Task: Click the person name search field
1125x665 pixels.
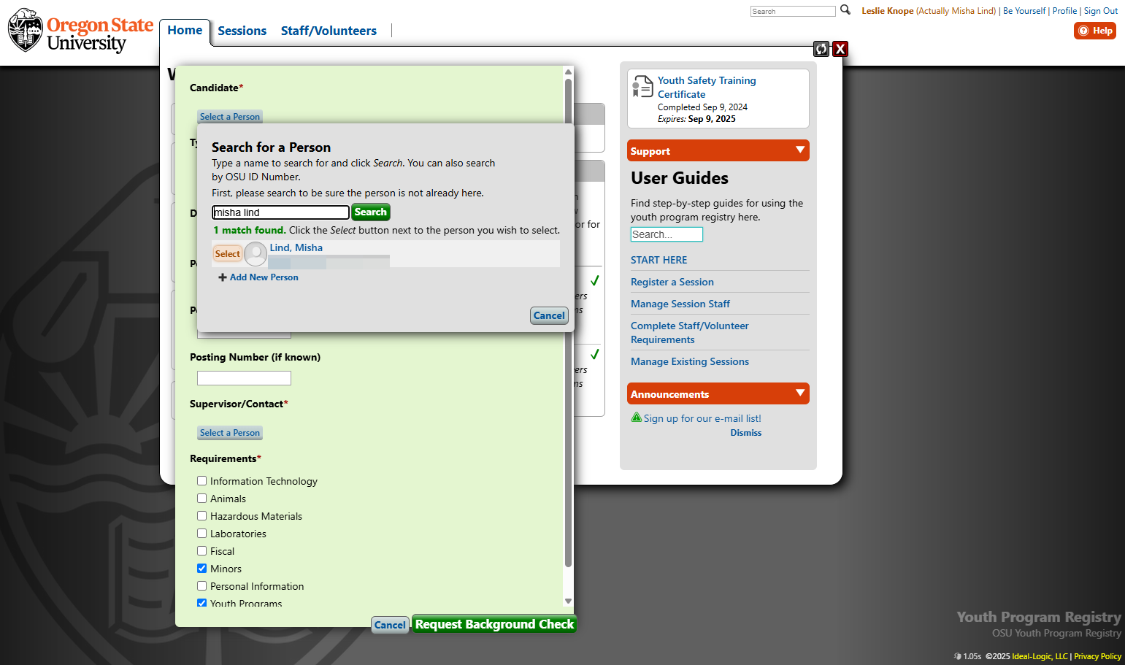Action: [x=280, y=212]
